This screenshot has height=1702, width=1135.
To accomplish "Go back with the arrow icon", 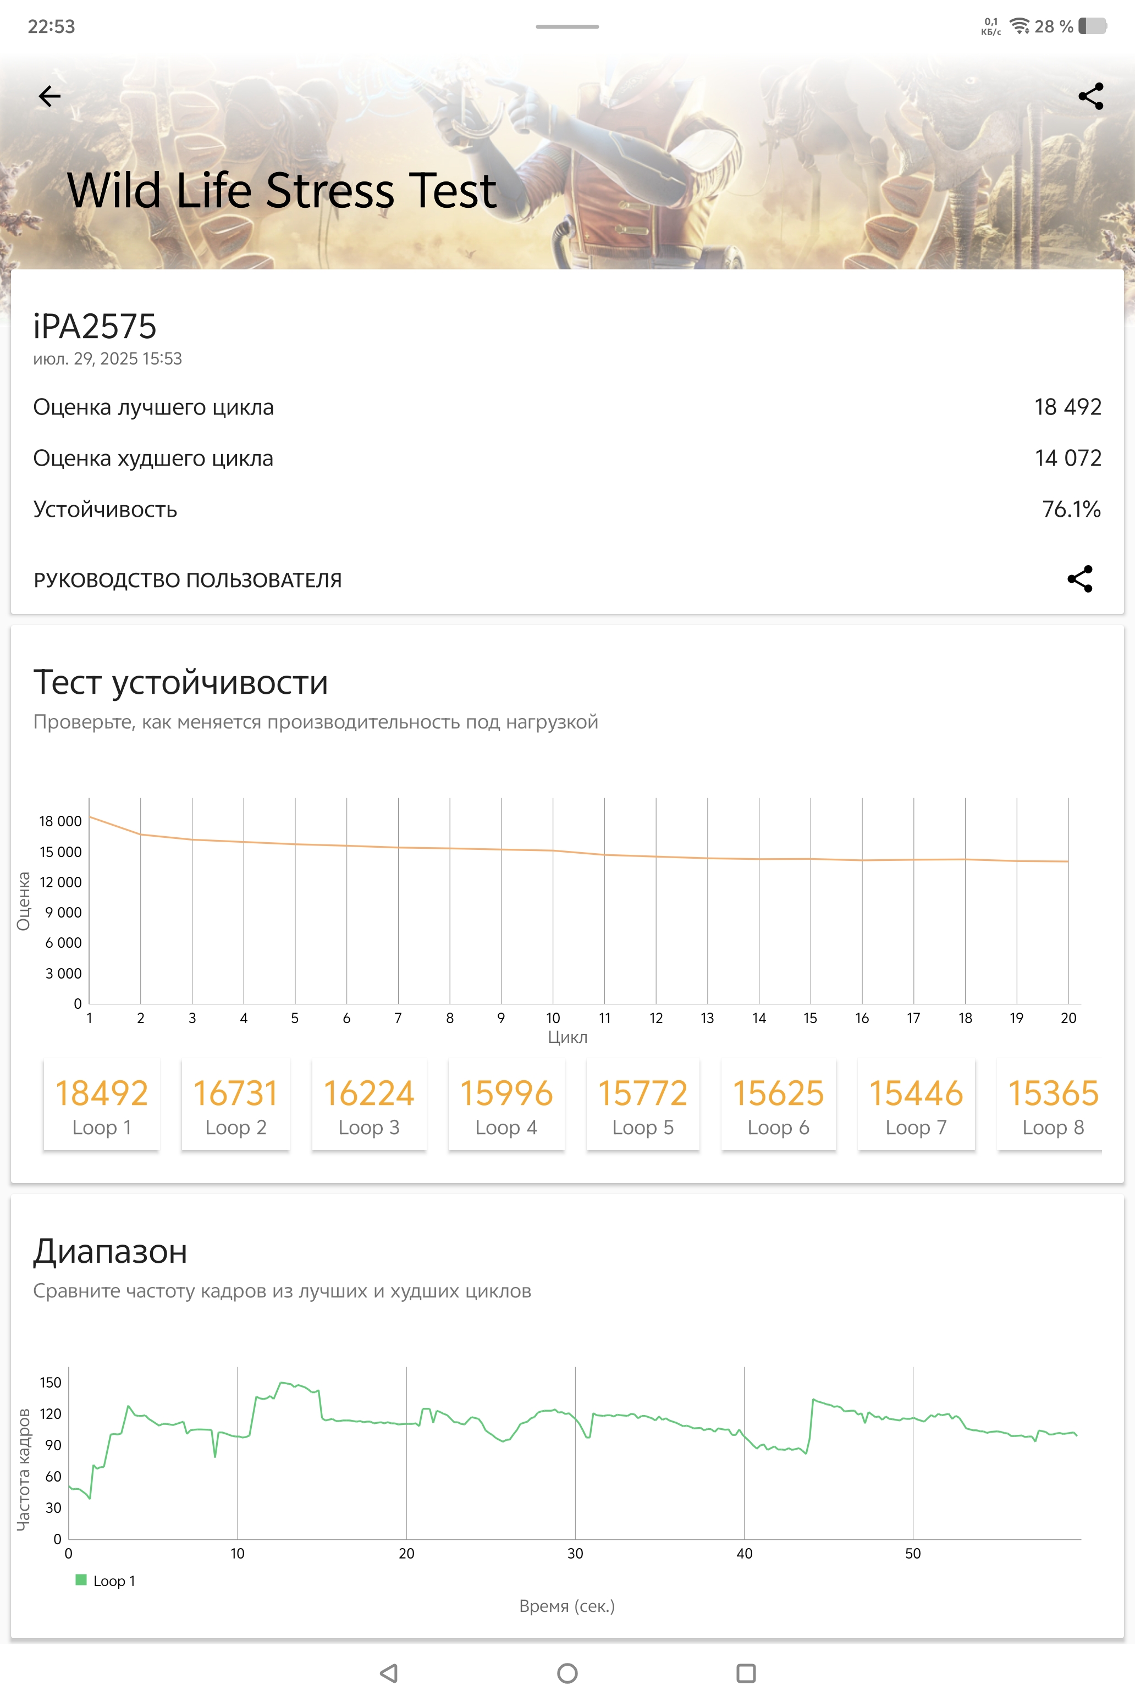I will [x=49, y=96].
